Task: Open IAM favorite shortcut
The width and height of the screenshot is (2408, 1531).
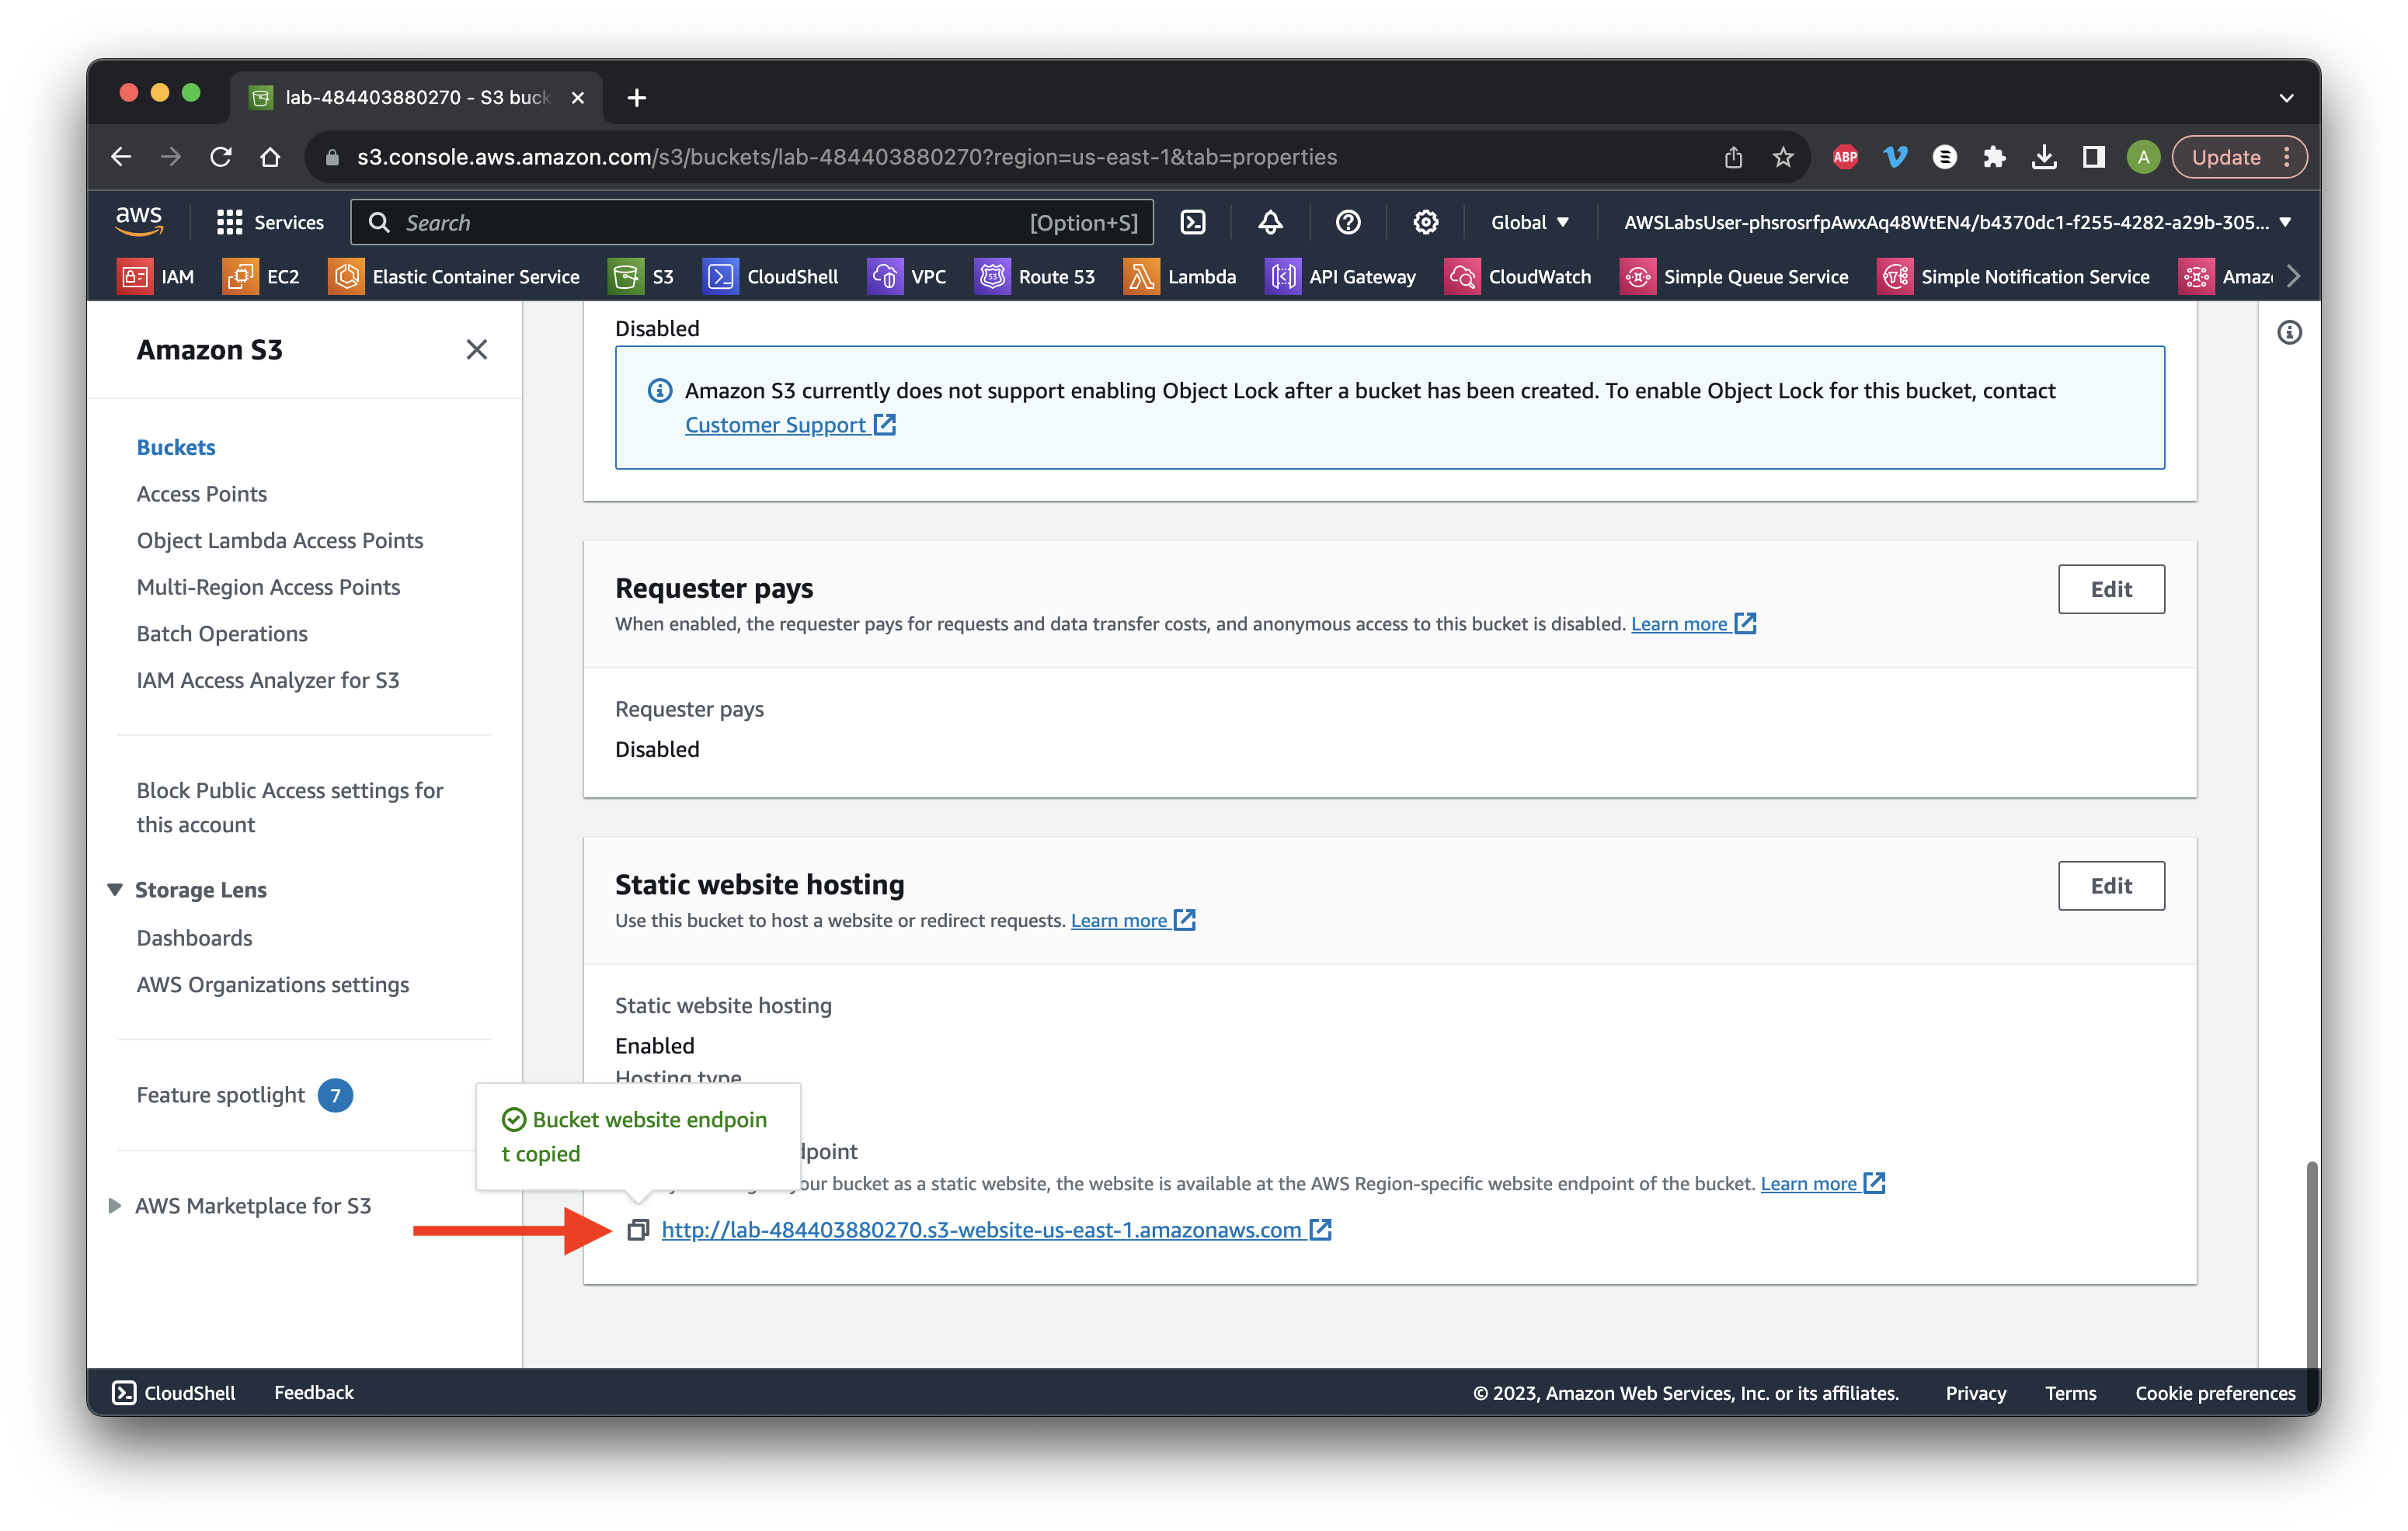Action: tap(157, 277)
